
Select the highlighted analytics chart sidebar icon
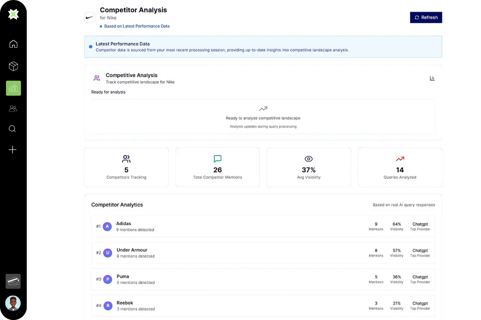[13, 88]
